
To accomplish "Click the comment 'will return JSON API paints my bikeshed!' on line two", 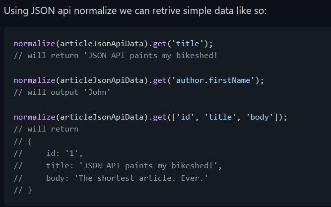I will tap(116, 55).
